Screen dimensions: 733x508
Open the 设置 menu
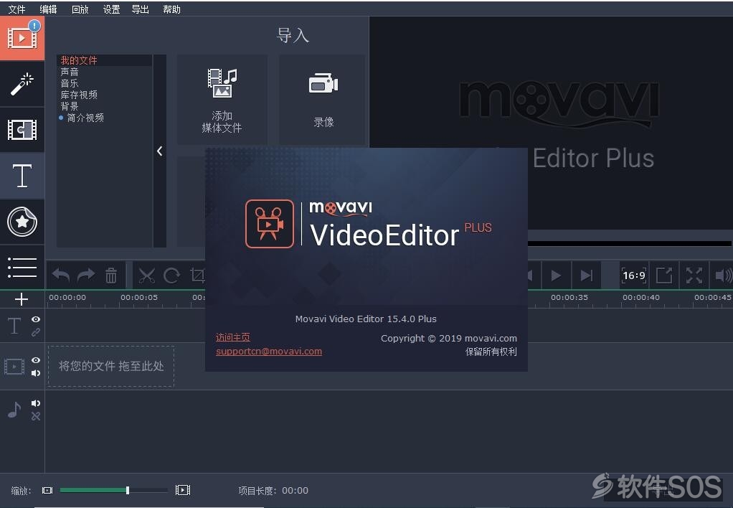click(111, 9)
